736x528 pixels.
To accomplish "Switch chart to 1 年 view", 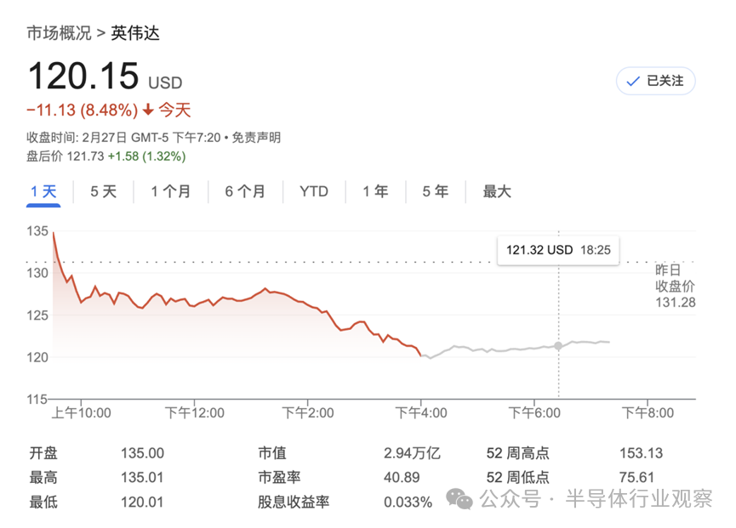I will [375, 192].
